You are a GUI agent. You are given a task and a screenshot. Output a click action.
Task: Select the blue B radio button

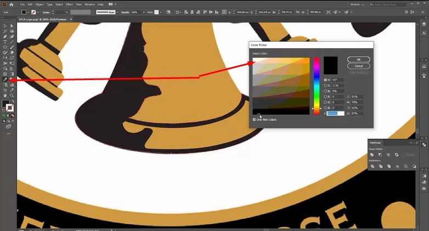(325, 108)
